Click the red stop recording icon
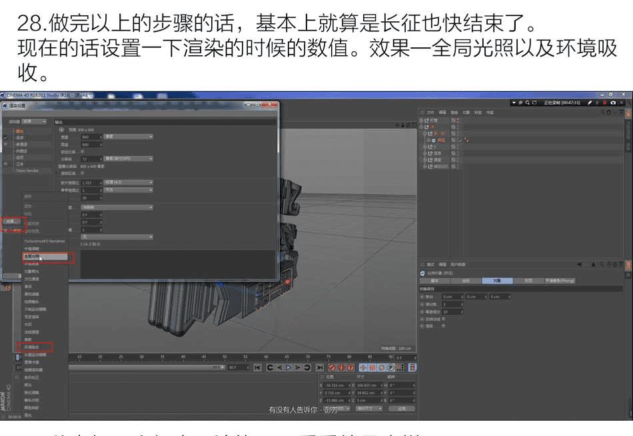The width and height of the screenshot is (633, 436). (x=605, y=103)
